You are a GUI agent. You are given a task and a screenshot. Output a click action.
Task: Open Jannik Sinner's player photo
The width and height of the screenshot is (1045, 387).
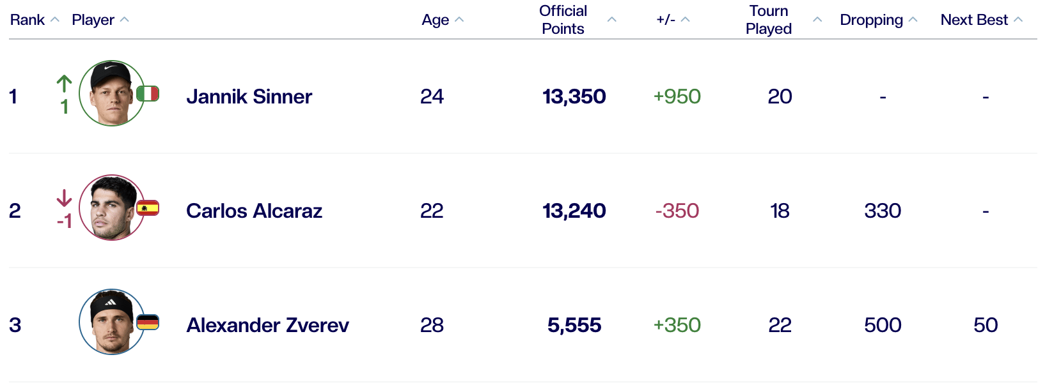pyautogui.click(x=111, y=93)
